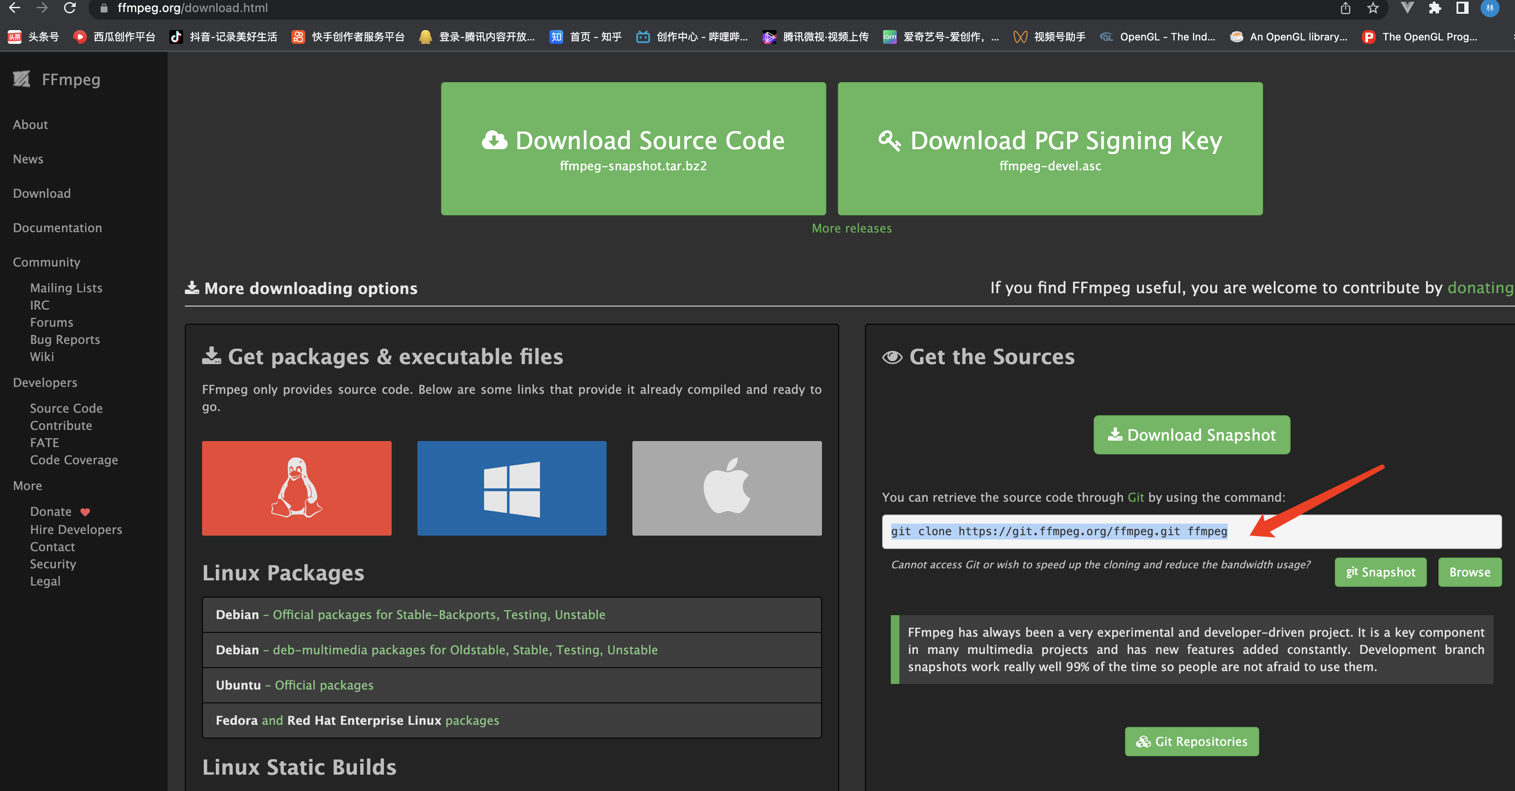This screenshot has width=1515, height=791.
Task: Open Forums in the sidebar
Action: [x=52, y=322]
